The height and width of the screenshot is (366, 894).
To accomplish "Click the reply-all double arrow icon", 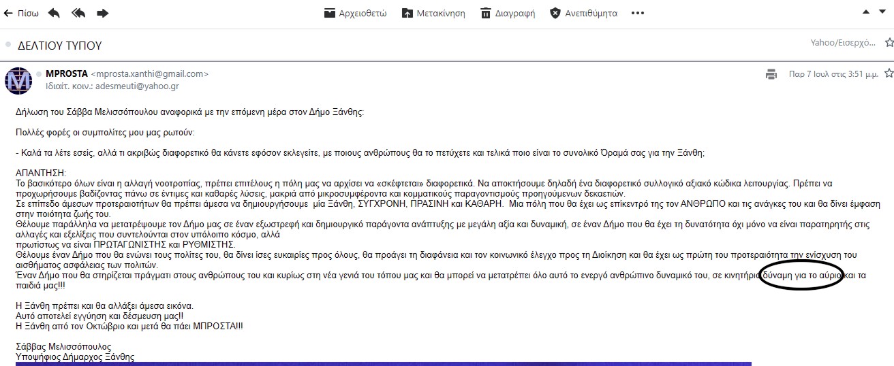I will (x=78, y=13).
